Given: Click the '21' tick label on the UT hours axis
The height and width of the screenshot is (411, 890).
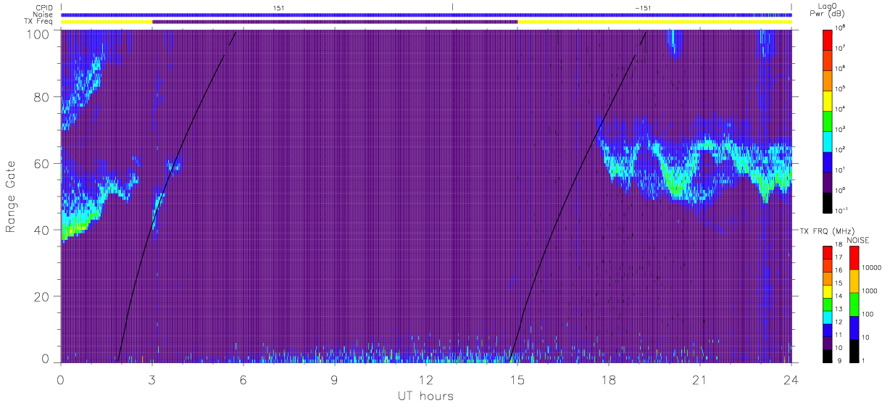Looking at the screenshot, I should [700, 380].
